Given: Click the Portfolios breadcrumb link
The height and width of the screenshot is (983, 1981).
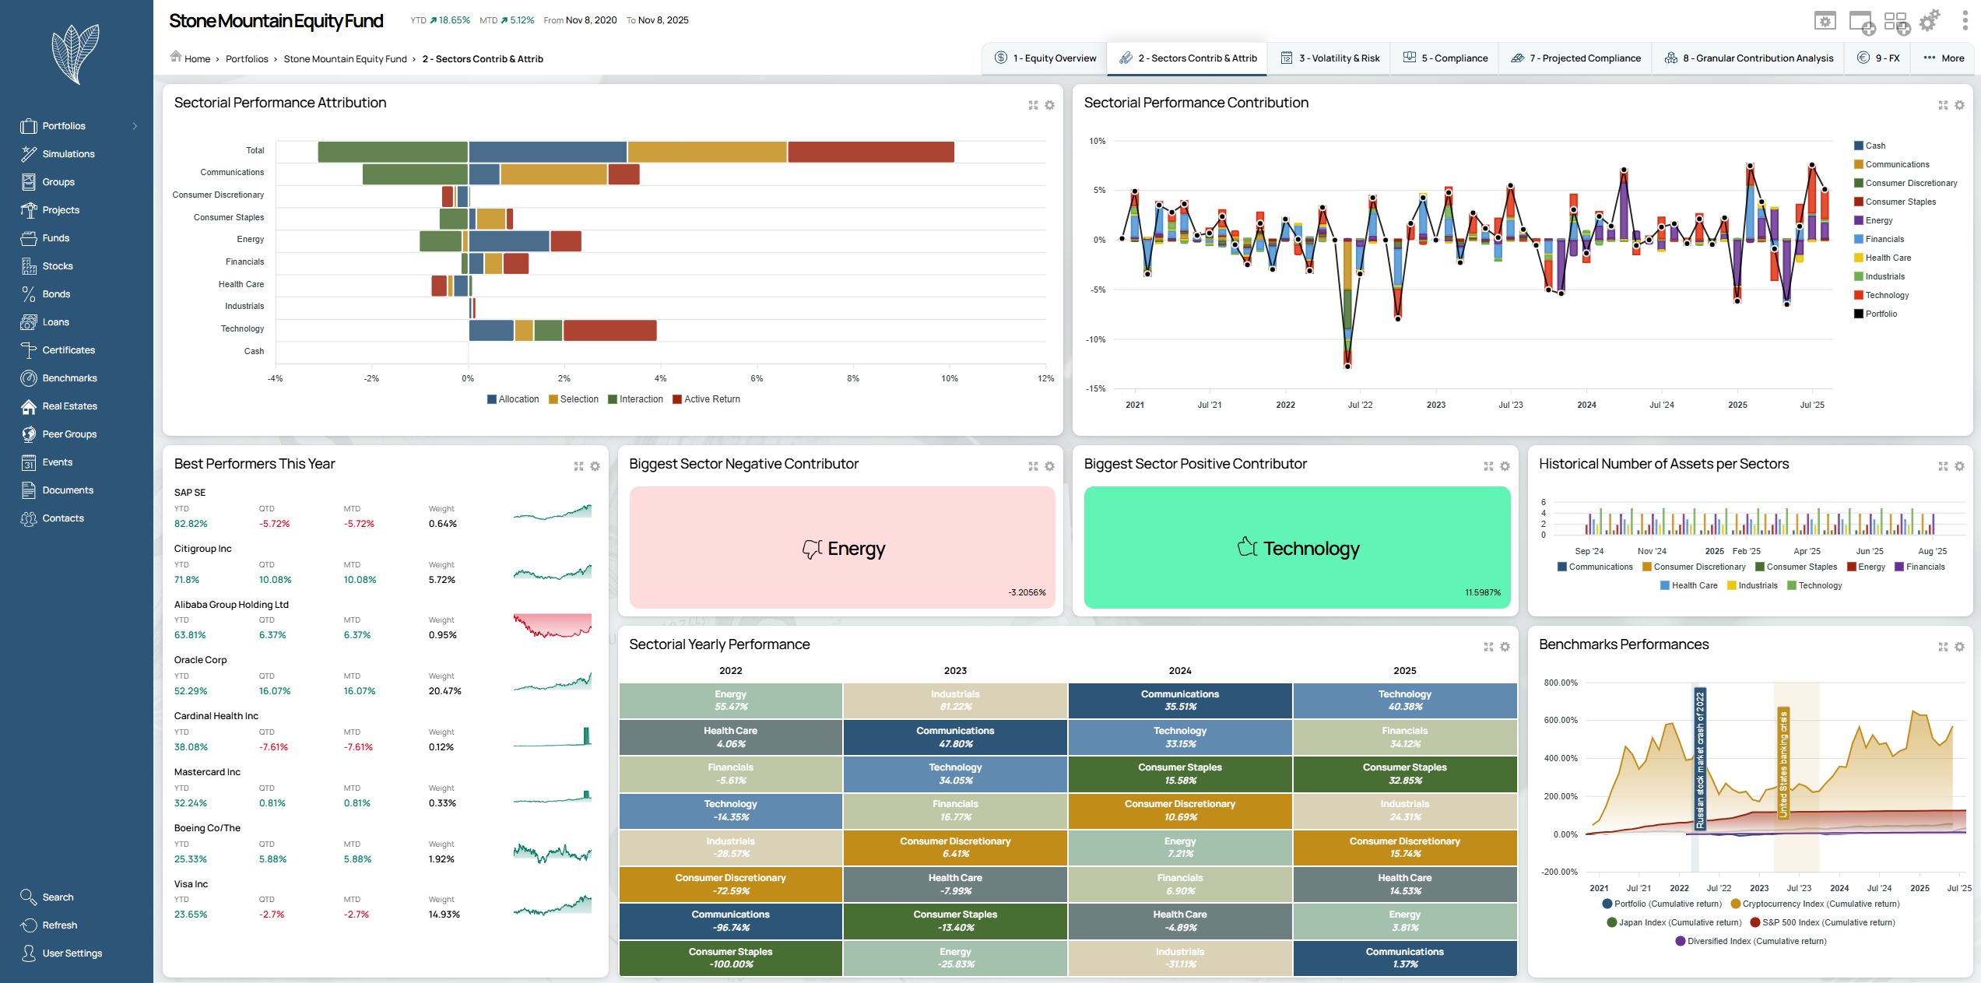Looking at the screenshot, I should click(247, 59).
